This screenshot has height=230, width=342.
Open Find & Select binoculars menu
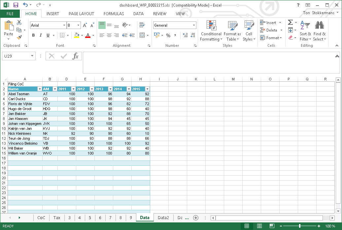320,31
